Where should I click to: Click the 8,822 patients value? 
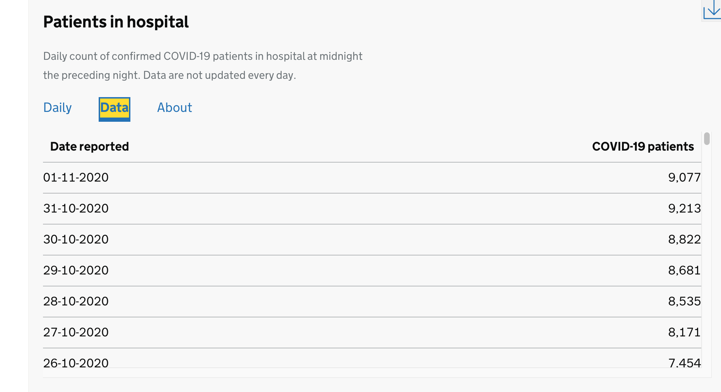point(684,239)
